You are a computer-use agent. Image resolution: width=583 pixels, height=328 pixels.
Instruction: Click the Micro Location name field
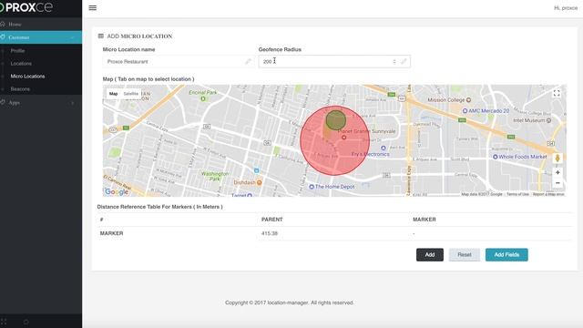(179, 62)
